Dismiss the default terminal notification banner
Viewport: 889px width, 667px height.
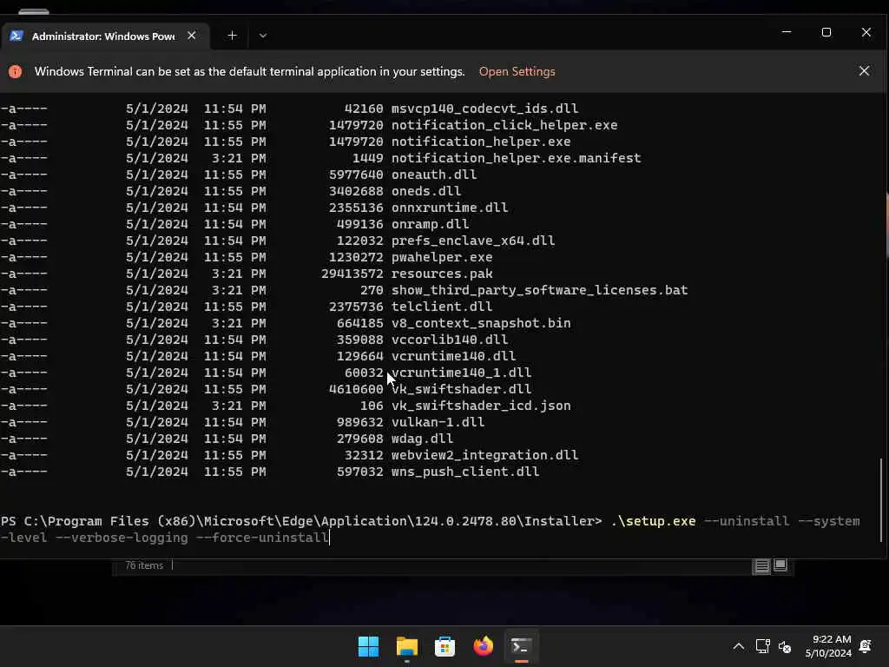coord(864,71)
